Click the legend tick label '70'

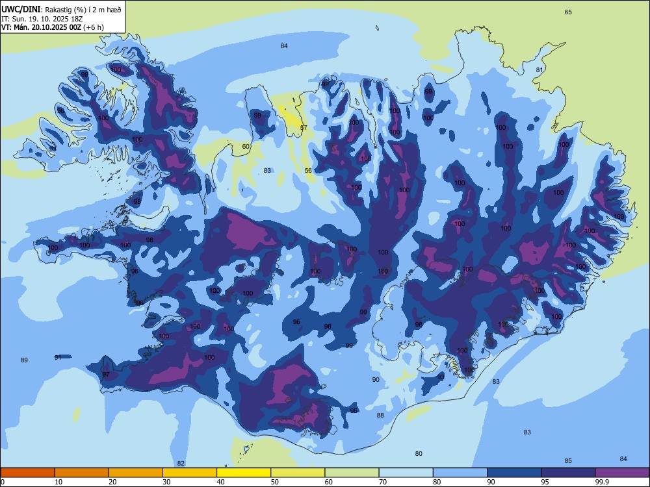click(x=383, y=482)
